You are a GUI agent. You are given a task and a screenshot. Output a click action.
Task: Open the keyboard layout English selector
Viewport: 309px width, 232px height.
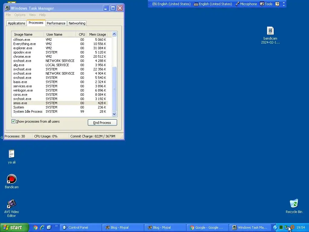(213, 4)
